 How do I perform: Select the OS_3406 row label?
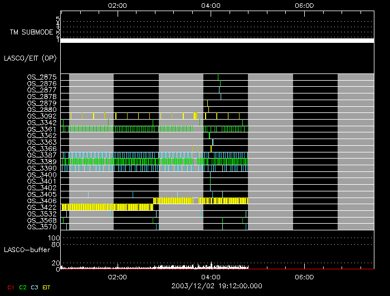click(x=42, y=200)
